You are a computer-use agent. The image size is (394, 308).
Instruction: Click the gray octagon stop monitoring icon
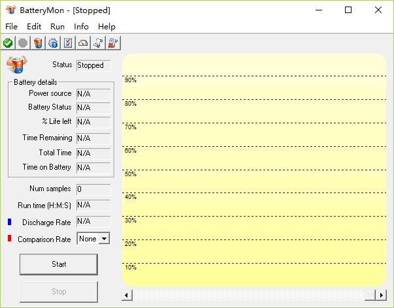23,43
